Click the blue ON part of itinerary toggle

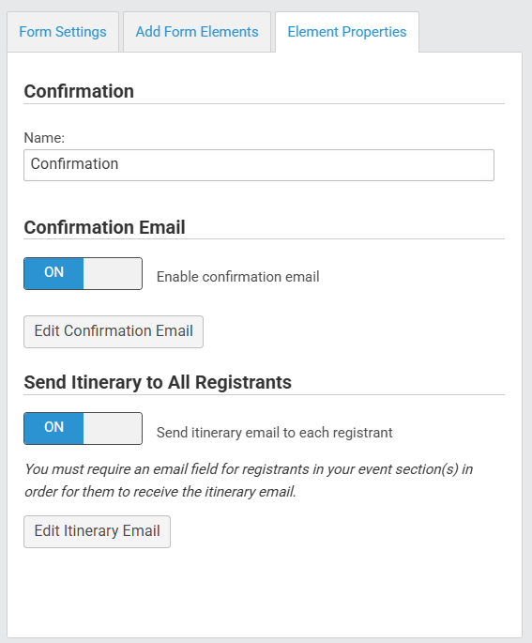(x=53, y=429)
